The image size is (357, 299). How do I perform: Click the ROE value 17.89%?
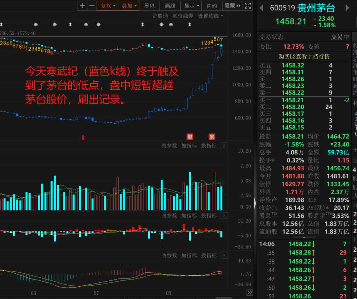(x=339, y=200)
